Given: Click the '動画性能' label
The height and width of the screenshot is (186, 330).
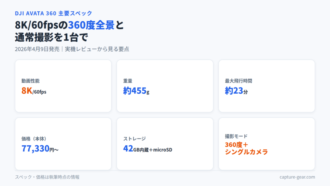Looking at the screenshot, I should tap(31, 81).
